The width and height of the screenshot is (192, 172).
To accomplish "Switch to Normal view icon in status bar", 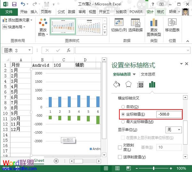I will pos(106,168).
